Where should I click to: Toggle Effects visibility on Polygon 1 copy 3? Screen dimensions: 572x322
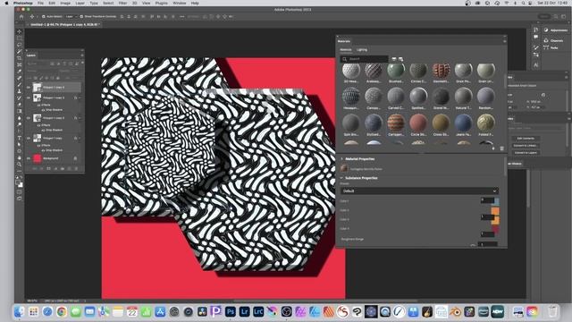pyautogui.click(x=39, y=105)
